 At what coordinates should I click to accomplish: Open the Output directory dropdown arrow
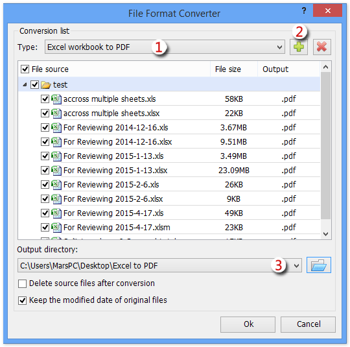coord(296,266)
